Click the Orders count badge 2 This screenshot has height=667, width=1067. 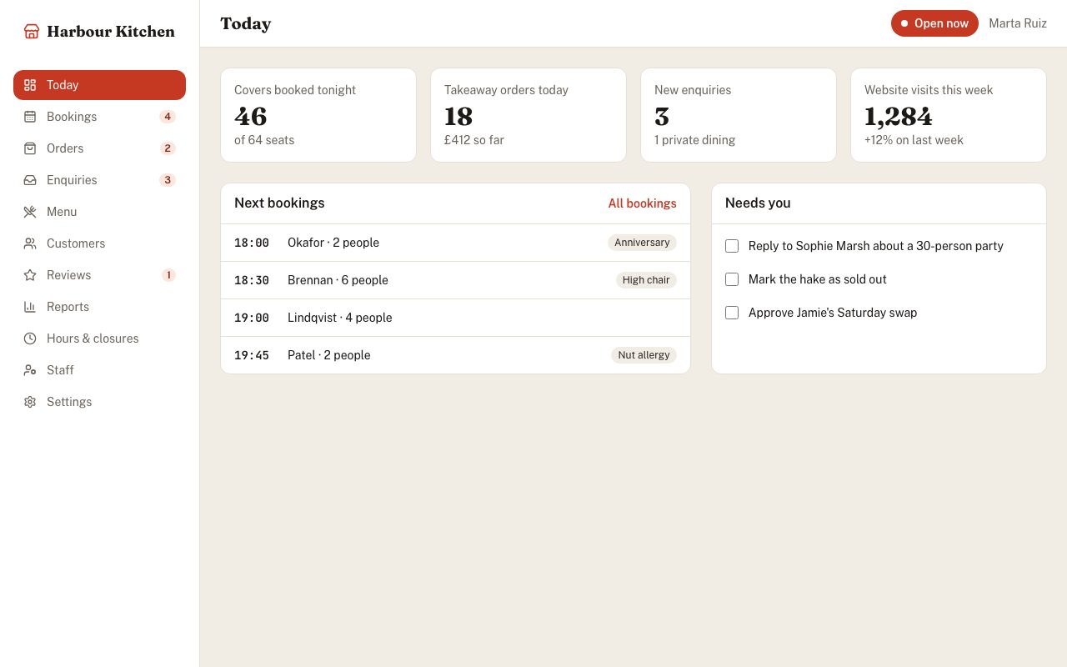168,148
